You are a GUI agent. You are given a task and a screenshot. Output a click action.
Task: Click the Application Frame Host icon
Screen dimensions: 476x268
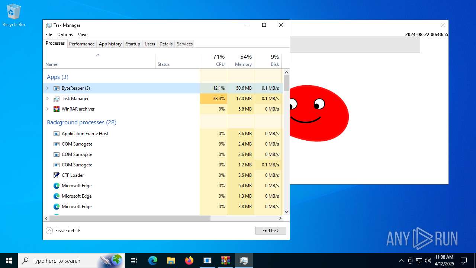click(57, 134)
